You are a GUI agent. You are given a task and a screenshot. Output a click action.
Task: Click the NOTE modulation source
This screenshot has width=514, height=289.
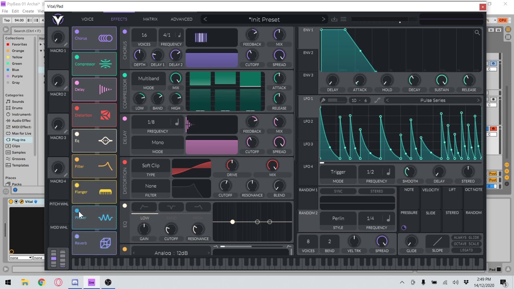coord(409,190)
